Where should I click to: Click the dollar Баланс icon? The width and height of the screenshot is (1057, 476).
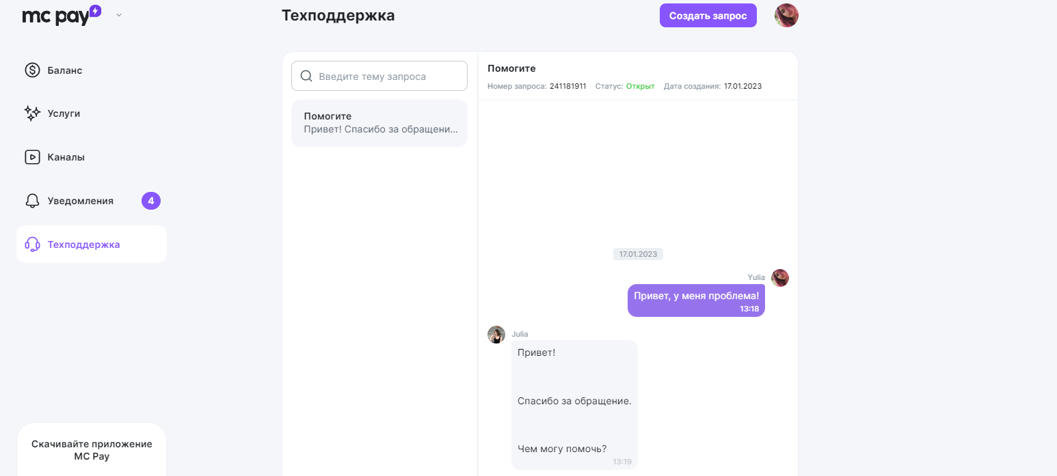point(32,70)
